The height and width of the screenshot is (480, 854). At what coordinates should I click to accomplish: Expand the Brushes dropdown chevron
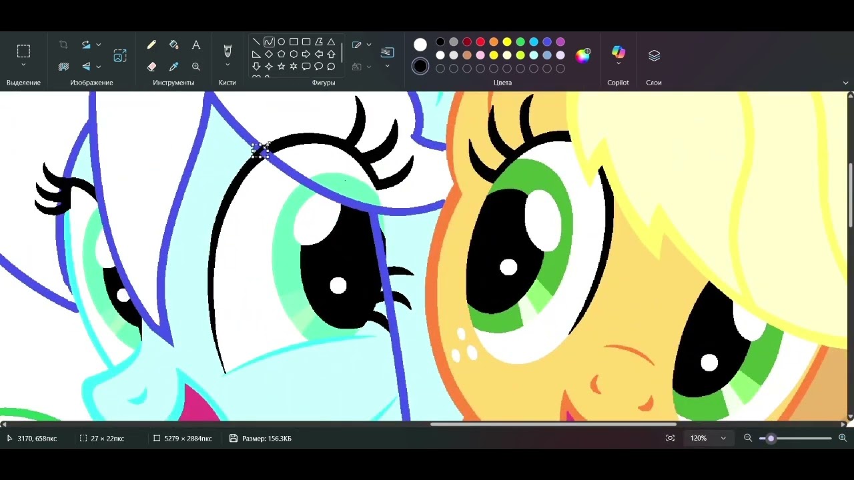coord(228,65)
